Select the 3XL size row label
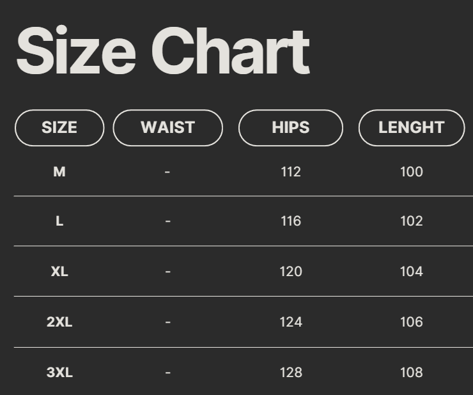This screenshot has width=473, height=395. click(59, 372)
